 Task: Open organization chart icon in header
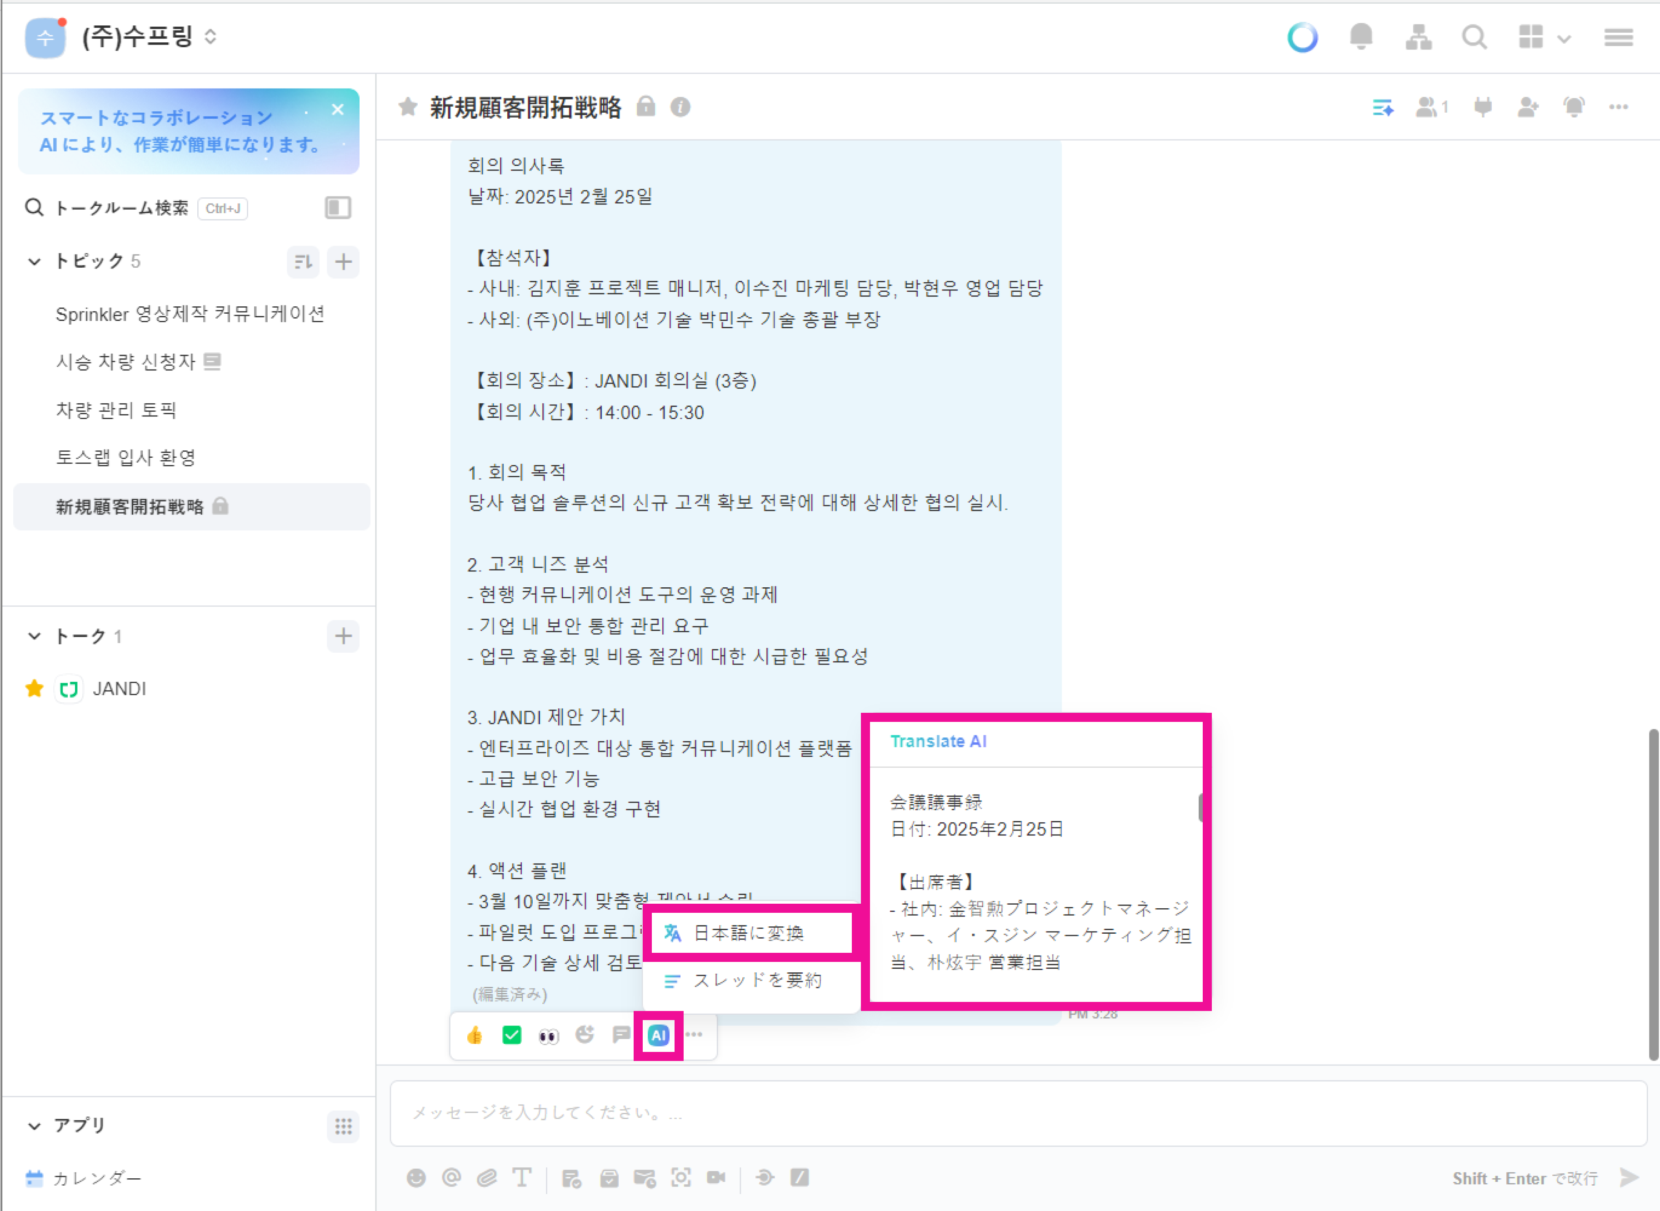[1418, 37]
